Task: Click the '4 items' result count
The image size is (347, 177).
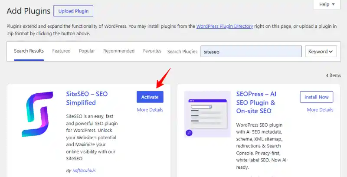Action: pyautogui.click(x=333, y=75)
